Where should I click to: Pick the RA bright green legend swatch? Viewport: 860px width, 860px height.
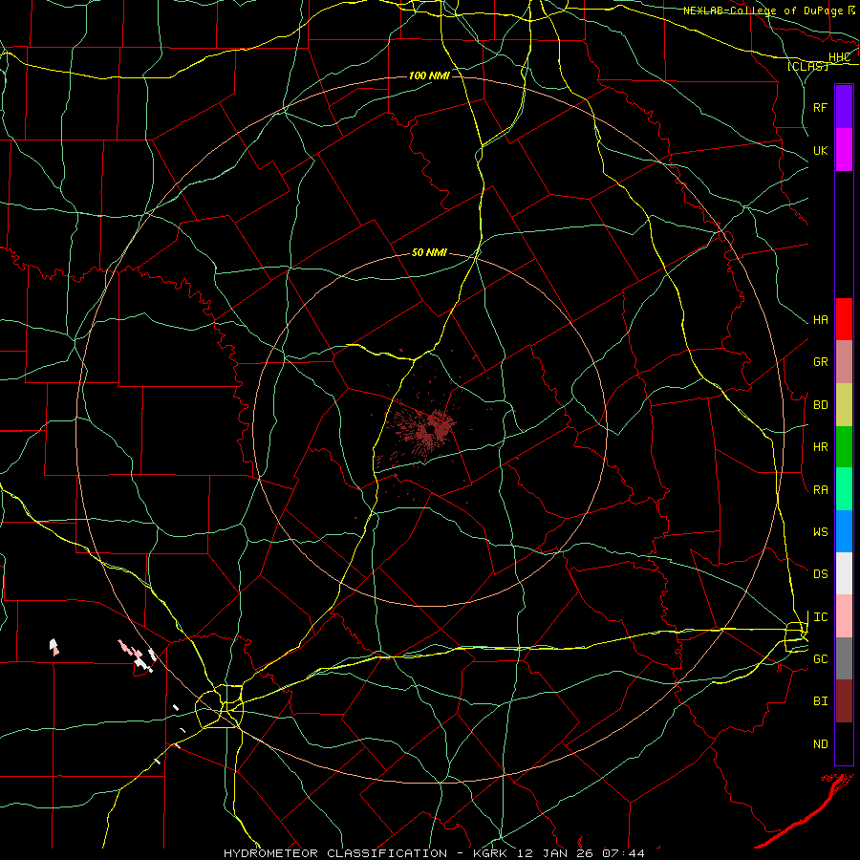[844, 489]
